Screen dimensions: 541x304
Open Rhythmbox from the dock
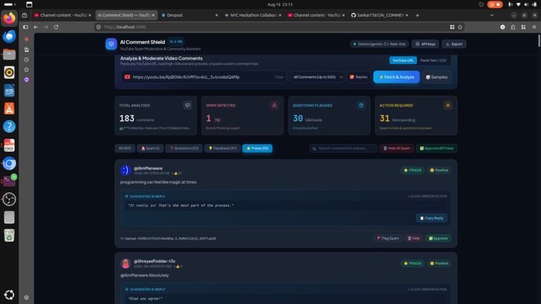point(9,72)
